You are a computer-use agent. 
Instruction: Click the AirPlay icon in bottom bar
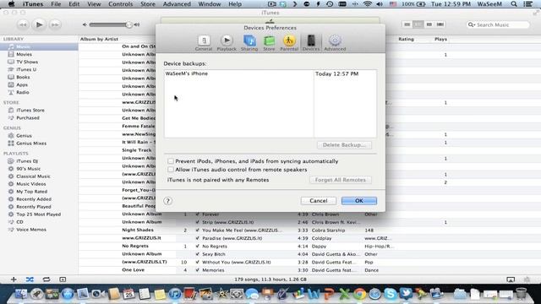click(511, 280)
